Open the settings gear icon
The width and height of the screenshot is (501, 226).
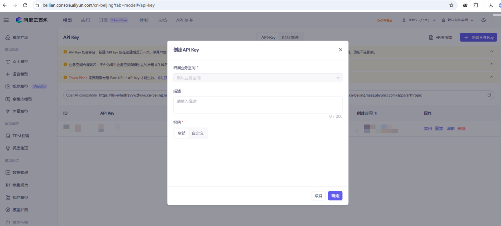pyautogui.click(x=484, y=20)
